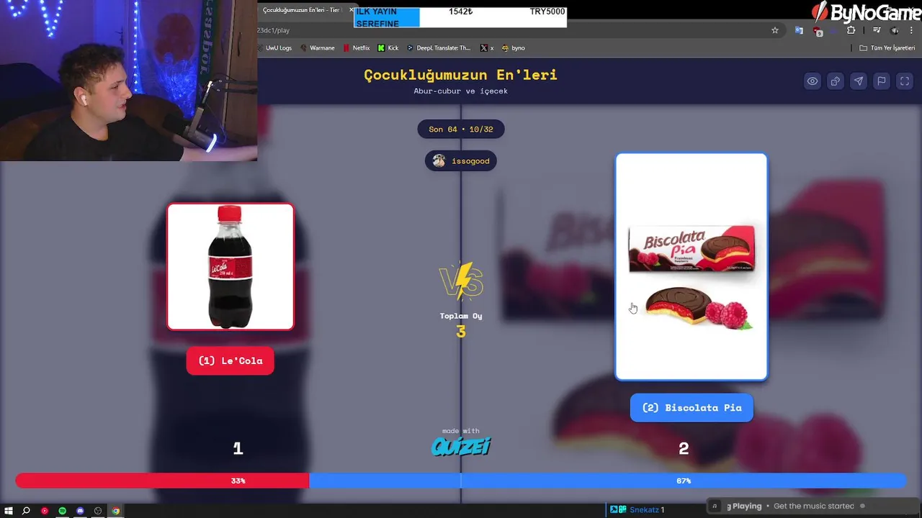The width and height of the screenshot is (922, 518).
Task: Switch to the Çocukluğumuzun En'leri browser tab
Action: [x=301, y=10]
